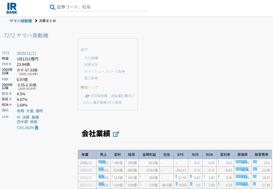The height and width of the screenshot is (189, 273).
Task: Click the 2025/11/11 date link
Action: click(x=26, y=53)
